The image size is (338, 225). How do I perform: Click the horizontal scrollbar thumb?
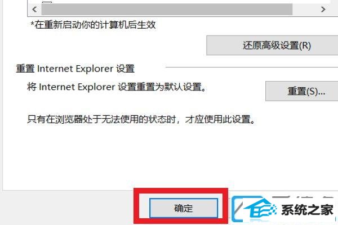point(167,10)
